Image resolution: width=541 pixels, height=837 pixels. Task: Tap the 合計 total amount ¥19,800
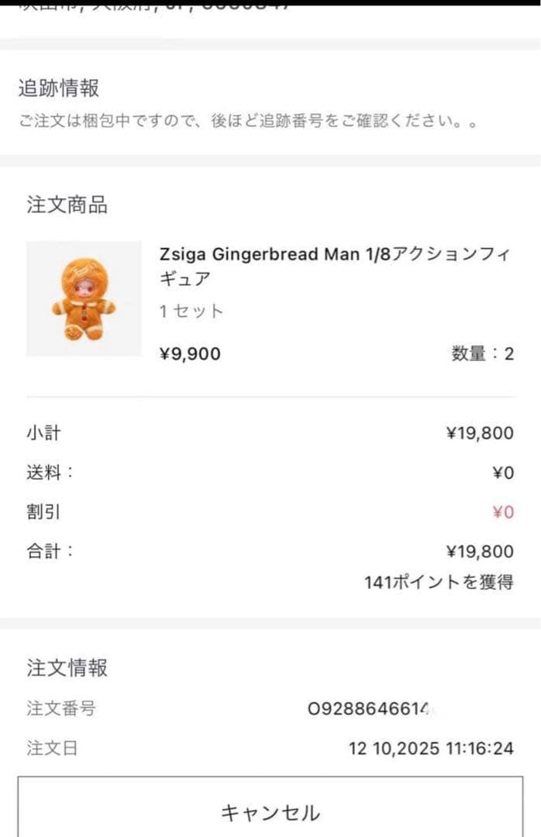click(x=481, y=552)
